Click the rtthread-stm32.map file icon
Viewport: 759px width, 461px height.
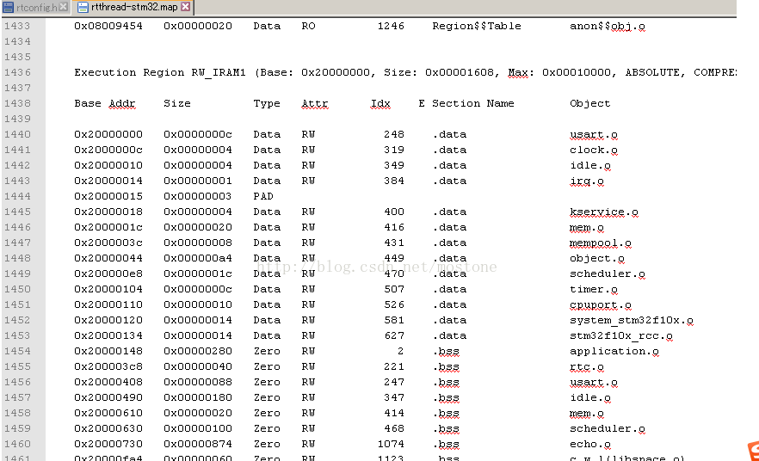tap(83, 7)
